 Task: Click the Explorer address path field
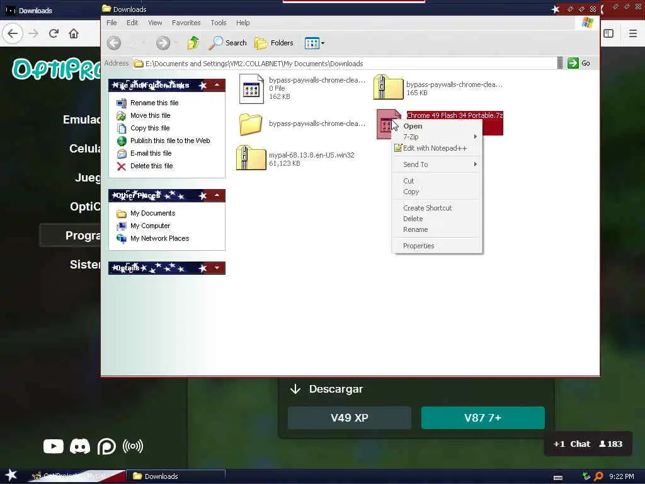click(345, 64)
